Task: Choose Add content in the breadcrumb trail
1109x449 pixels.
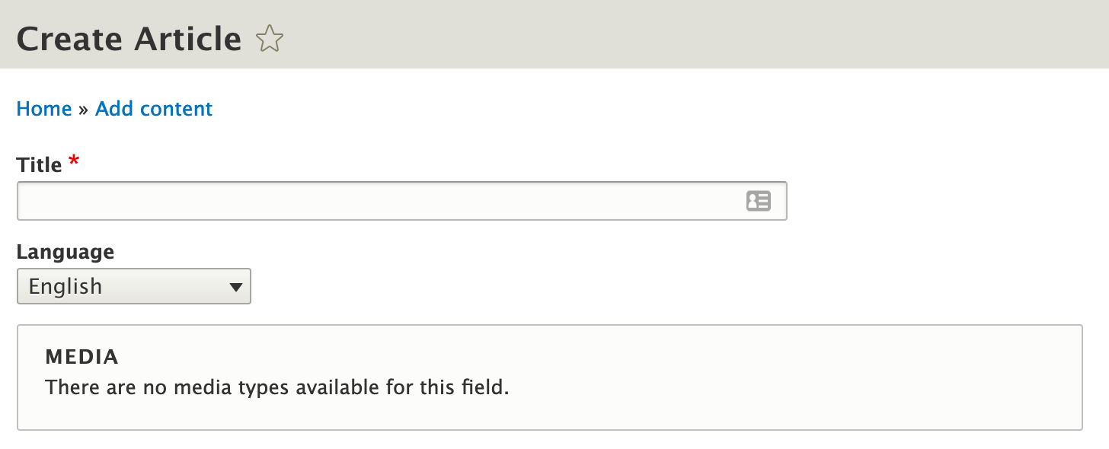Action: [153, 109]
